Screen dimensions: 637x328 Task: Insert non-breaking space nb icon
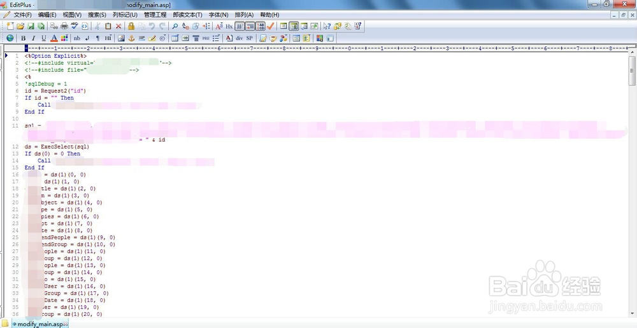coord(77,38)
